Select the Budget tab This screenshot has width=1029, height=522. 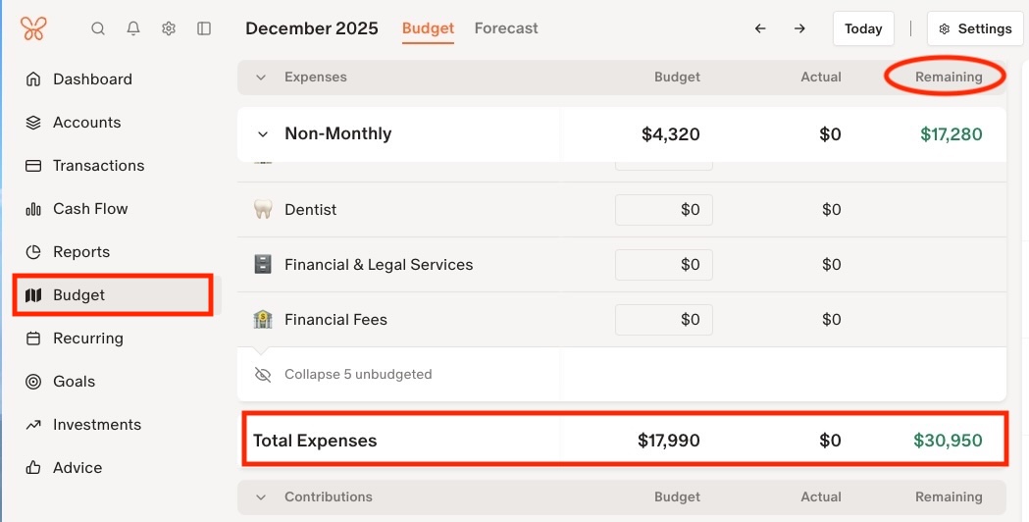click(x=428, y=28)
